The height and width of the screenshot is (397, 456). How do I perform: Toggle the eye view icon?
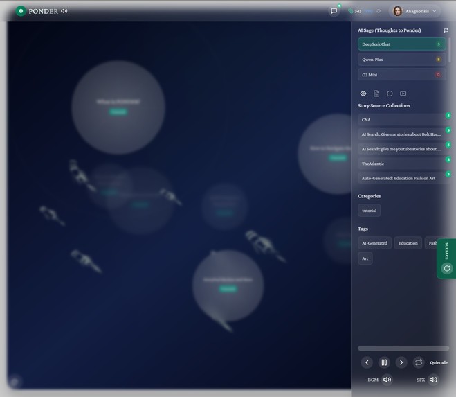click(x=363, y=94)
